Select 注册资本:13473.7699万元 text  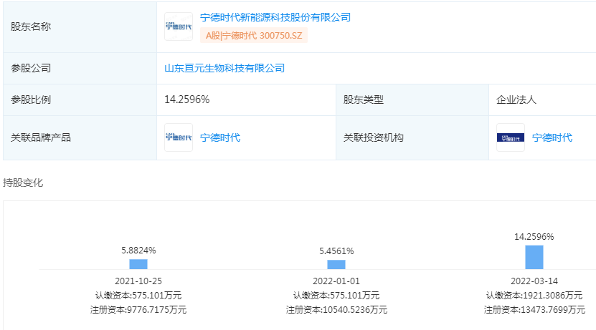[x=534, y=310]
